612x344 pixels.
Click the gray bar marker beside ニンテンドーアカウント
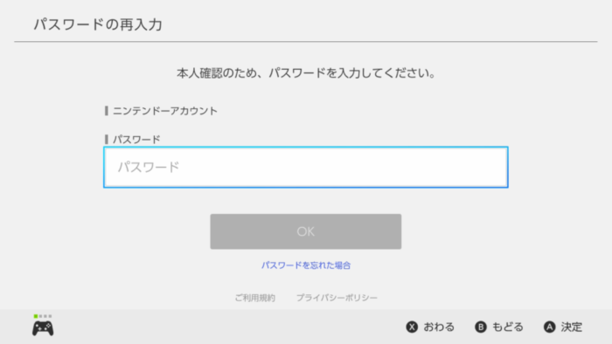tap(106, 111)
